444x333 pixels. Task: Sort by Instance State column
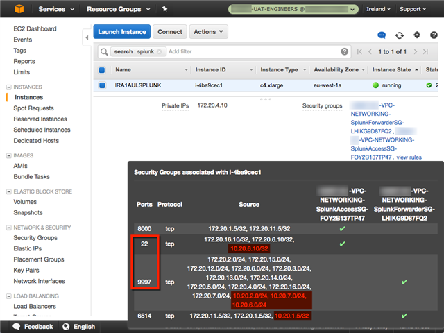(395, 70)
